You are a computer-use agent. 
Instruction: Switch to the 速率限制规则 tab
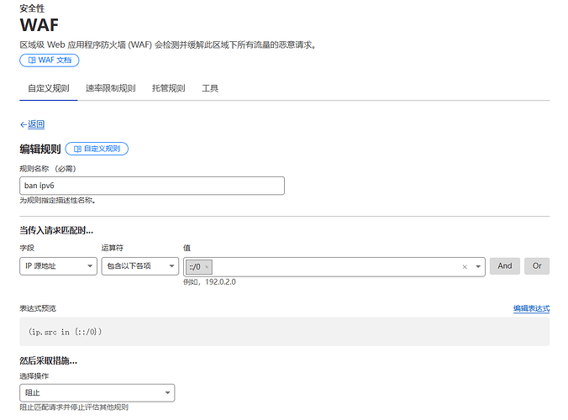110,88
